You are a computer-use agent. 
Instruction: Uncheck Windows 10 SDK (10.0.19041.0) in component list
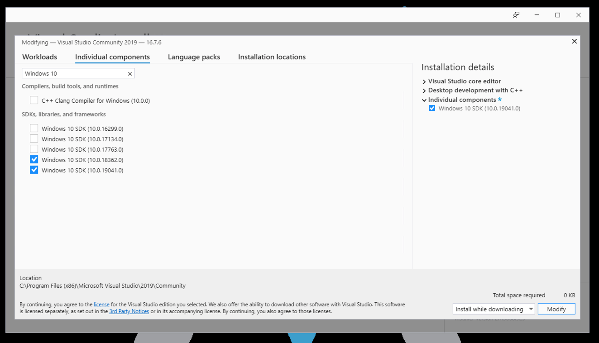coord(34,170)
